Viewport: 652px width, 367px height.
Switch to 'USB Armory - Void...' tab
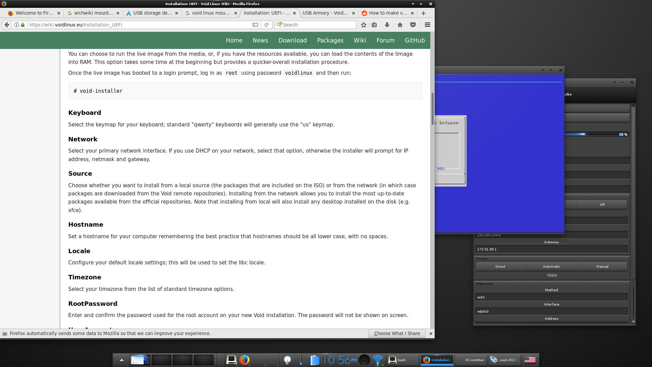[325, 13]
